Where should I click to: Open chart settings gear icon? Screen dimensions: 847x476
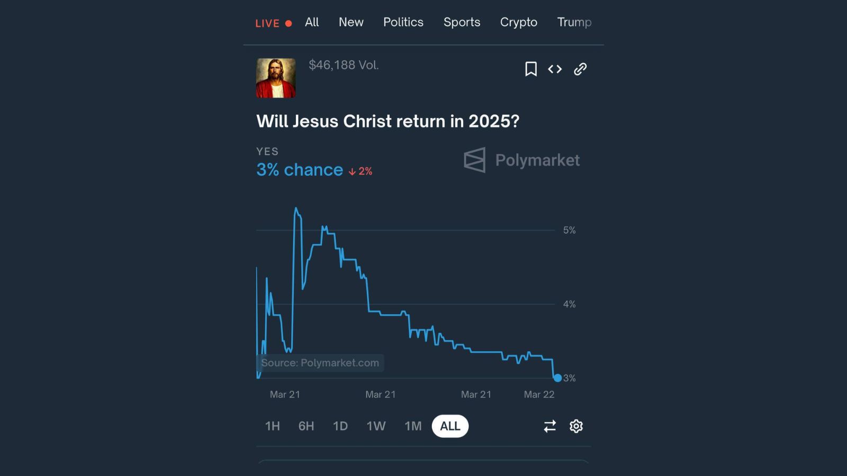(576, 426)
